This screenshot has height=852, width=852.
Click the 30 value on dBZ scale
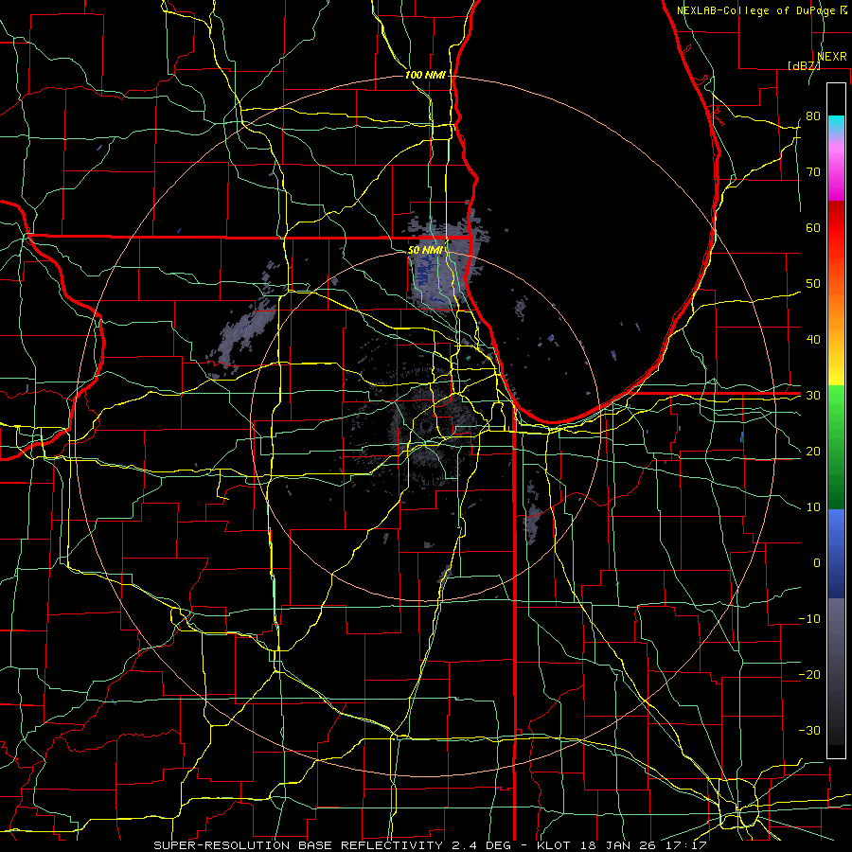point(813,396)
